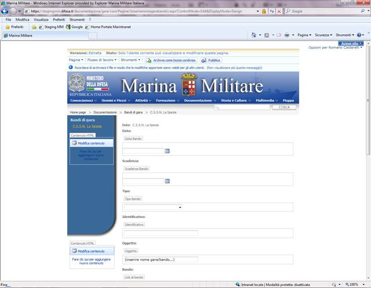Click the CERCA search button

click(284, 107)
